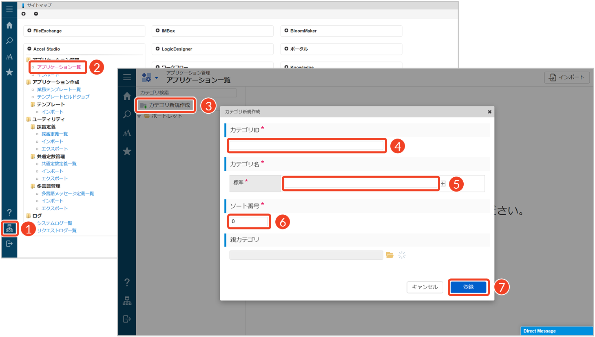Expand all sitemap items with plus icon
Screen dimensions: 595x337
(24, 14)
